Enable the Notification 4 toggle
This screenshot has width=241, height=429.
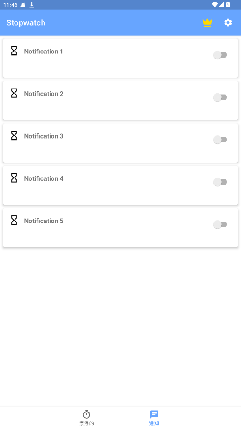(220, 182)
